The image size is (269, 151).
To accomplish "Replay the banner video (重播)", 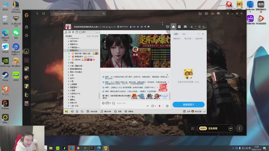I will [x=136, y=51].
